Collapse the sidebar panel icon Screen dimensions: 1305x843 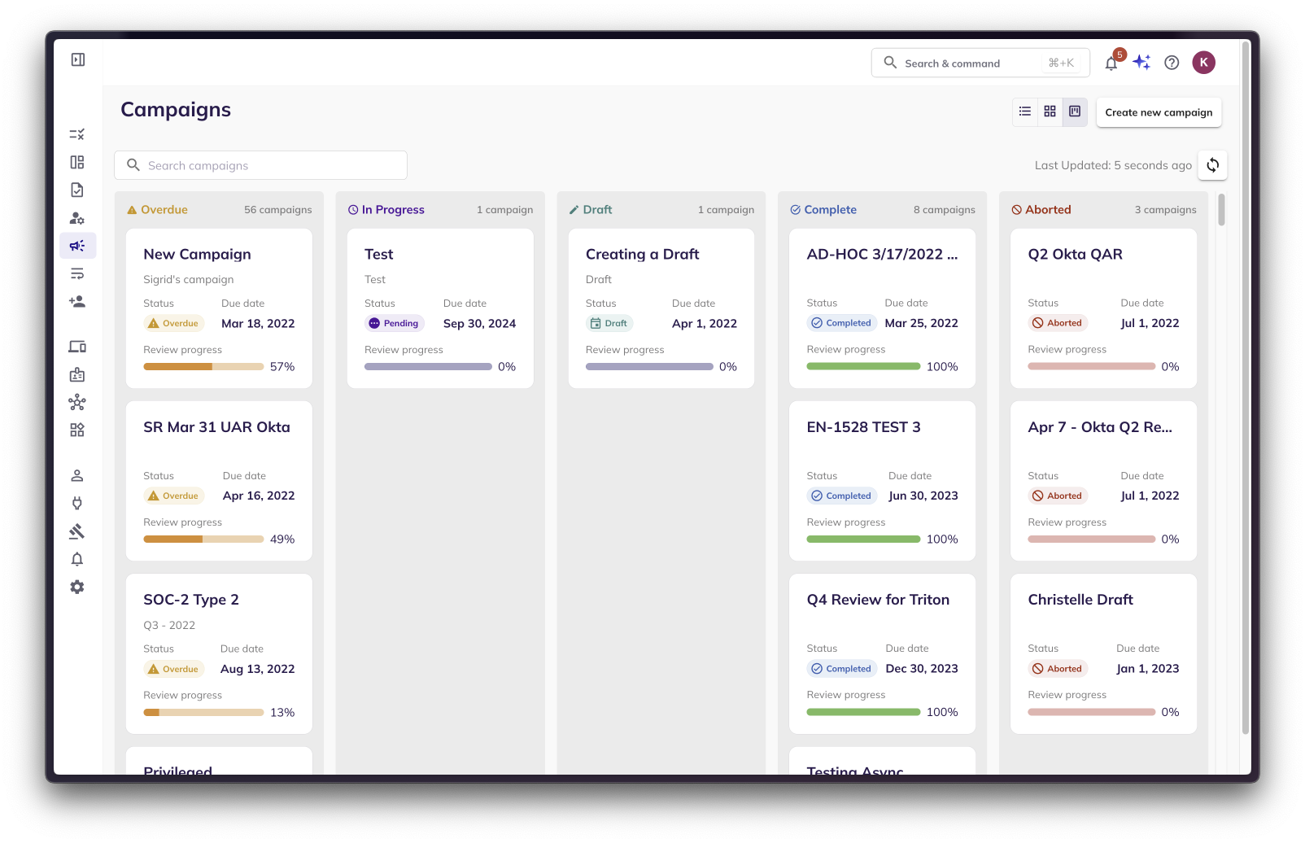(78, 59)
